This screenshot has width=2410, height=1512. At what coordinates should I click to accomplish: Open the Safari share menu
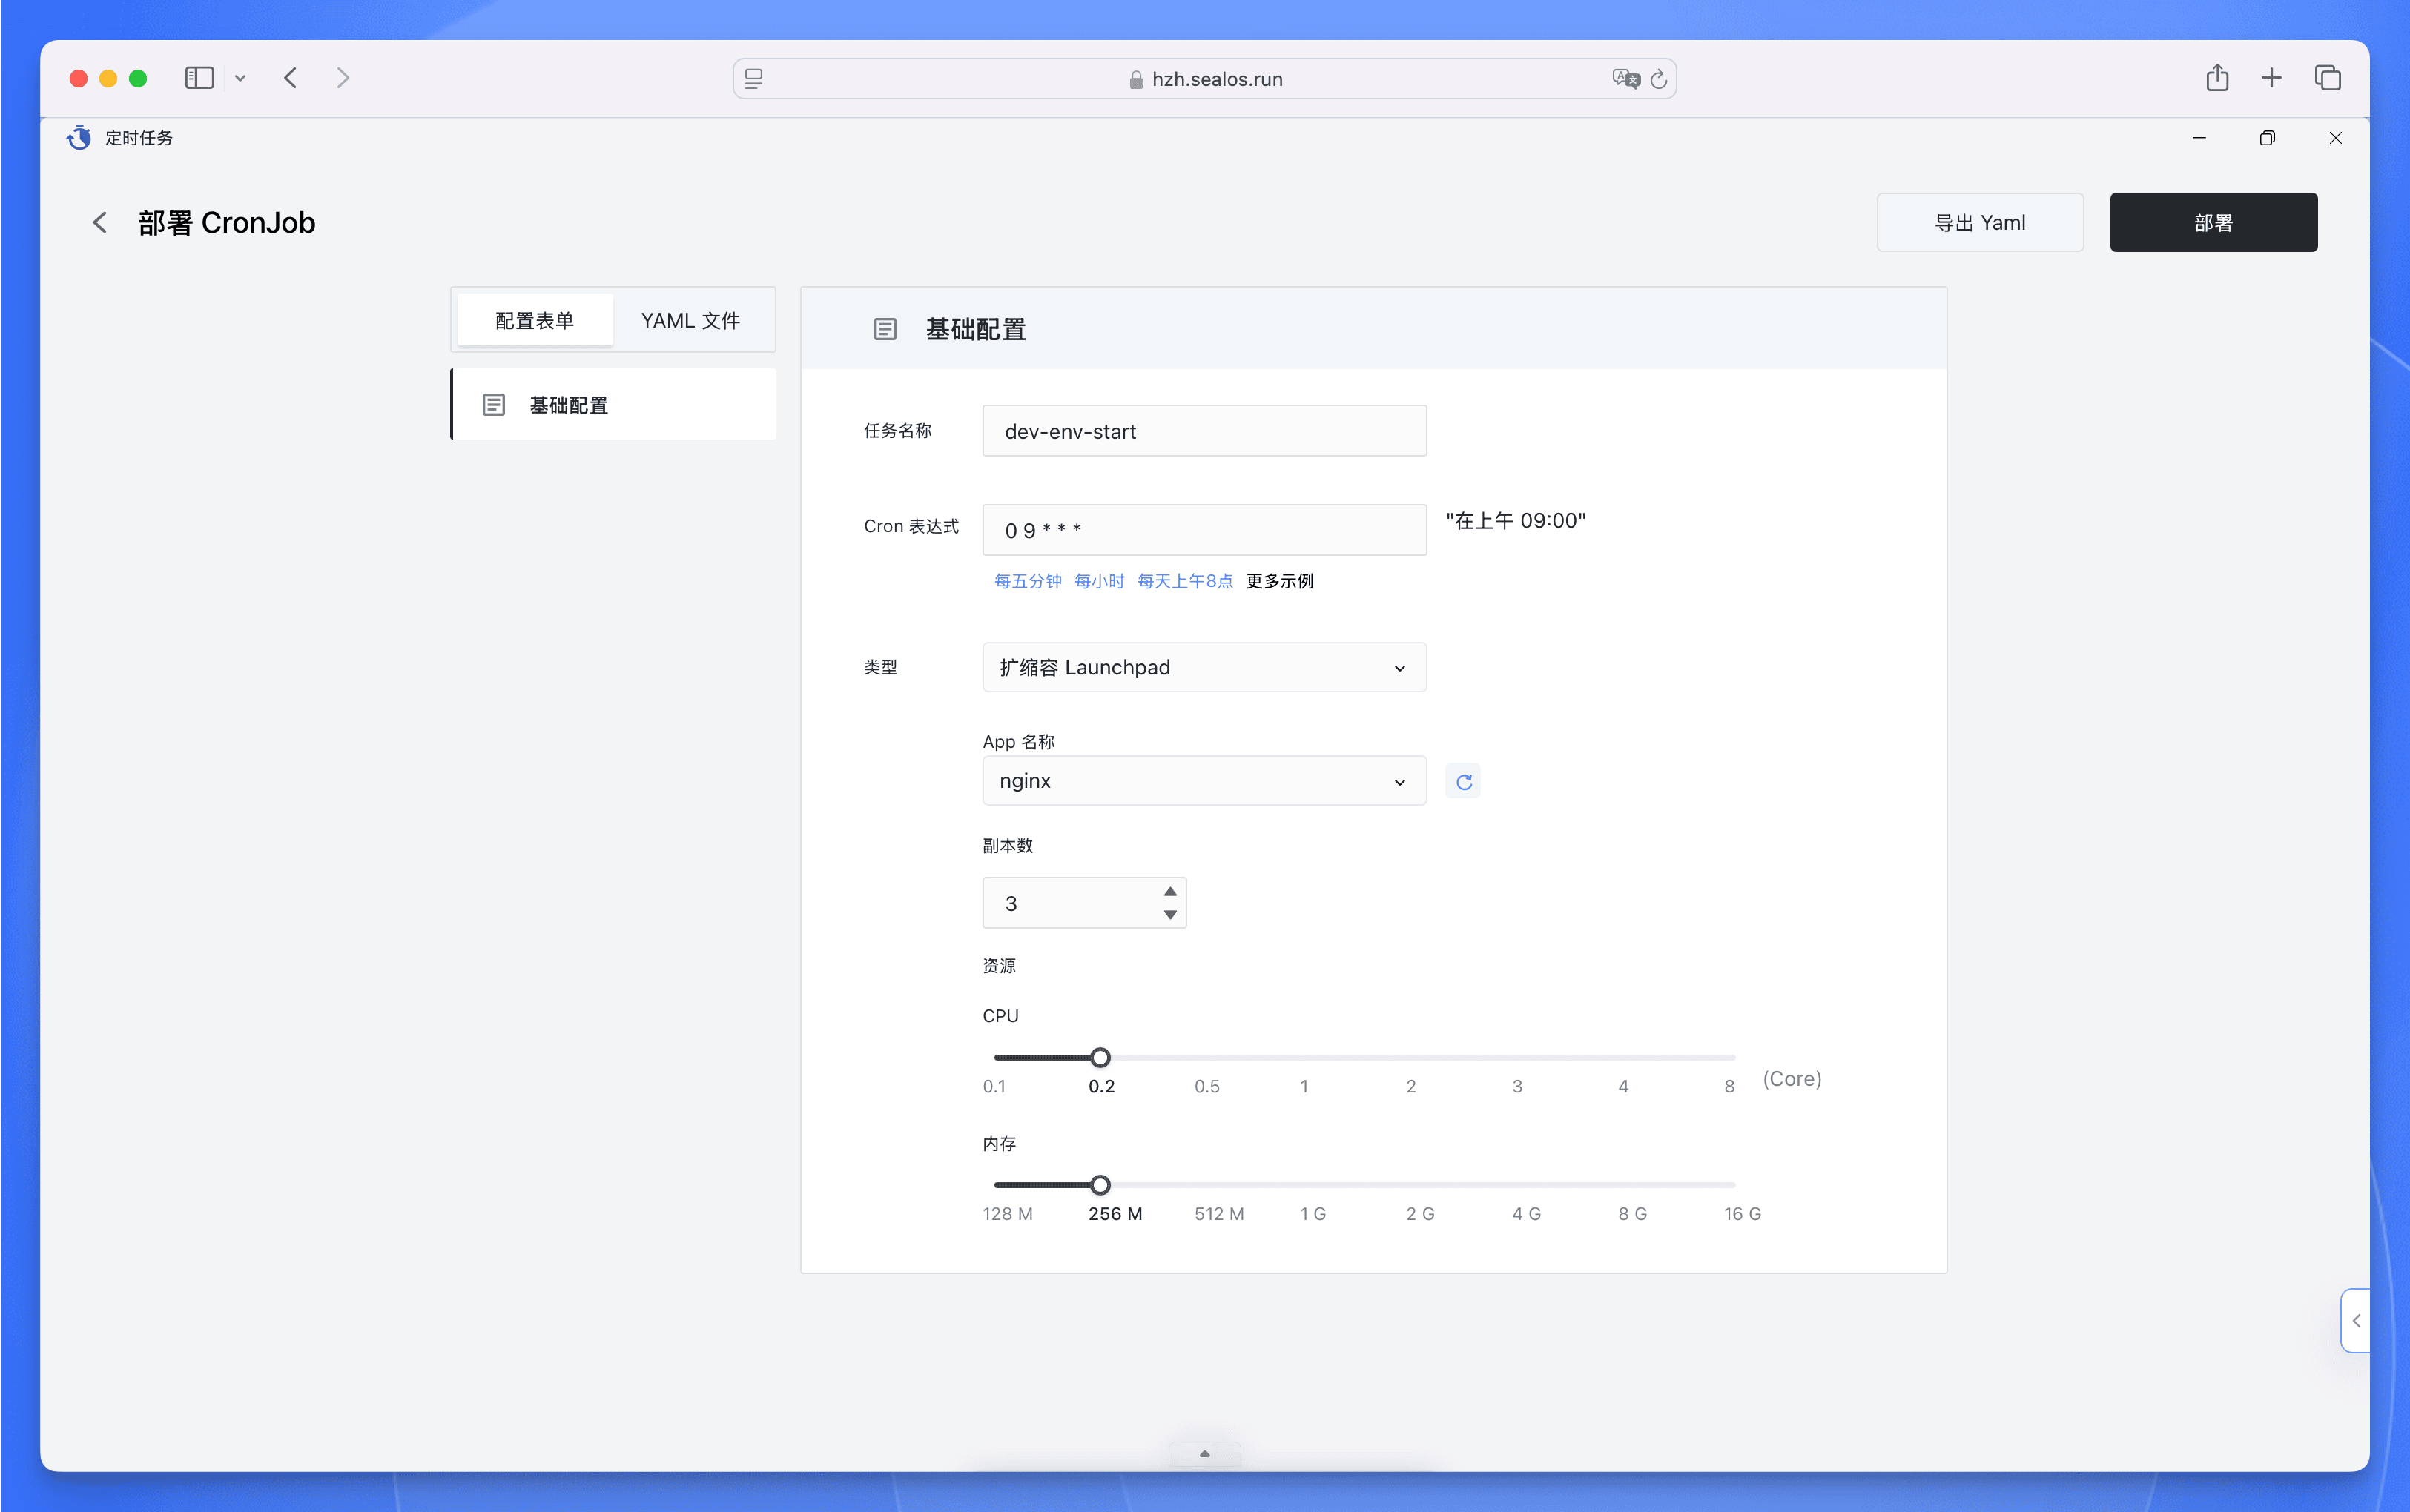tap(2217, 77)
